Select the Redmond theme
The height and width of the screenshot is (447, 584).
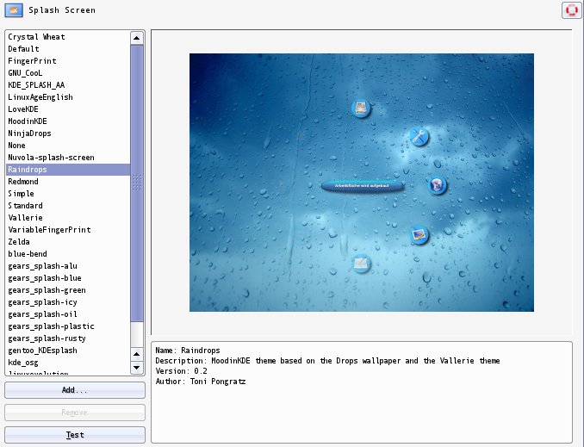pos(68,182)
